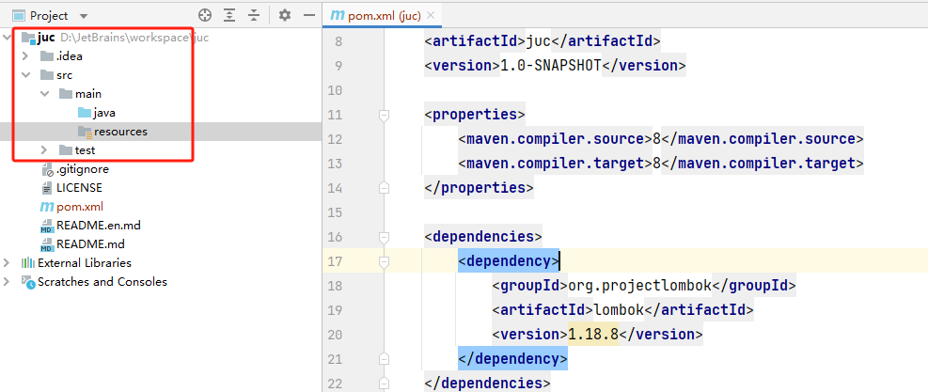
Task: Open Project panel settings gear
Action: [x=285, y=15]
